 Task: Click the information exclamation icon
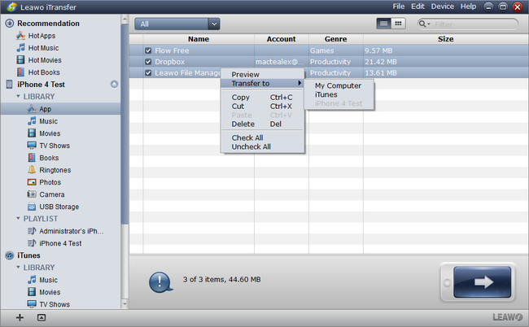click(x=160, y=281)
